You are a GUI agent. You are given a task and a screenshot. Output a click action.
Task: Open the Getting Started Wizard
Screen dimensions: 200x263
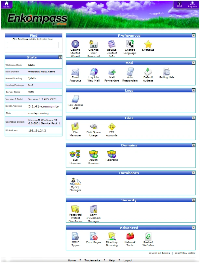[75, 48]
